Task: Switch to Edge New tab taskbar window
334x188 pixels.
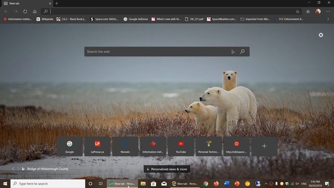Action: point(185,184)
